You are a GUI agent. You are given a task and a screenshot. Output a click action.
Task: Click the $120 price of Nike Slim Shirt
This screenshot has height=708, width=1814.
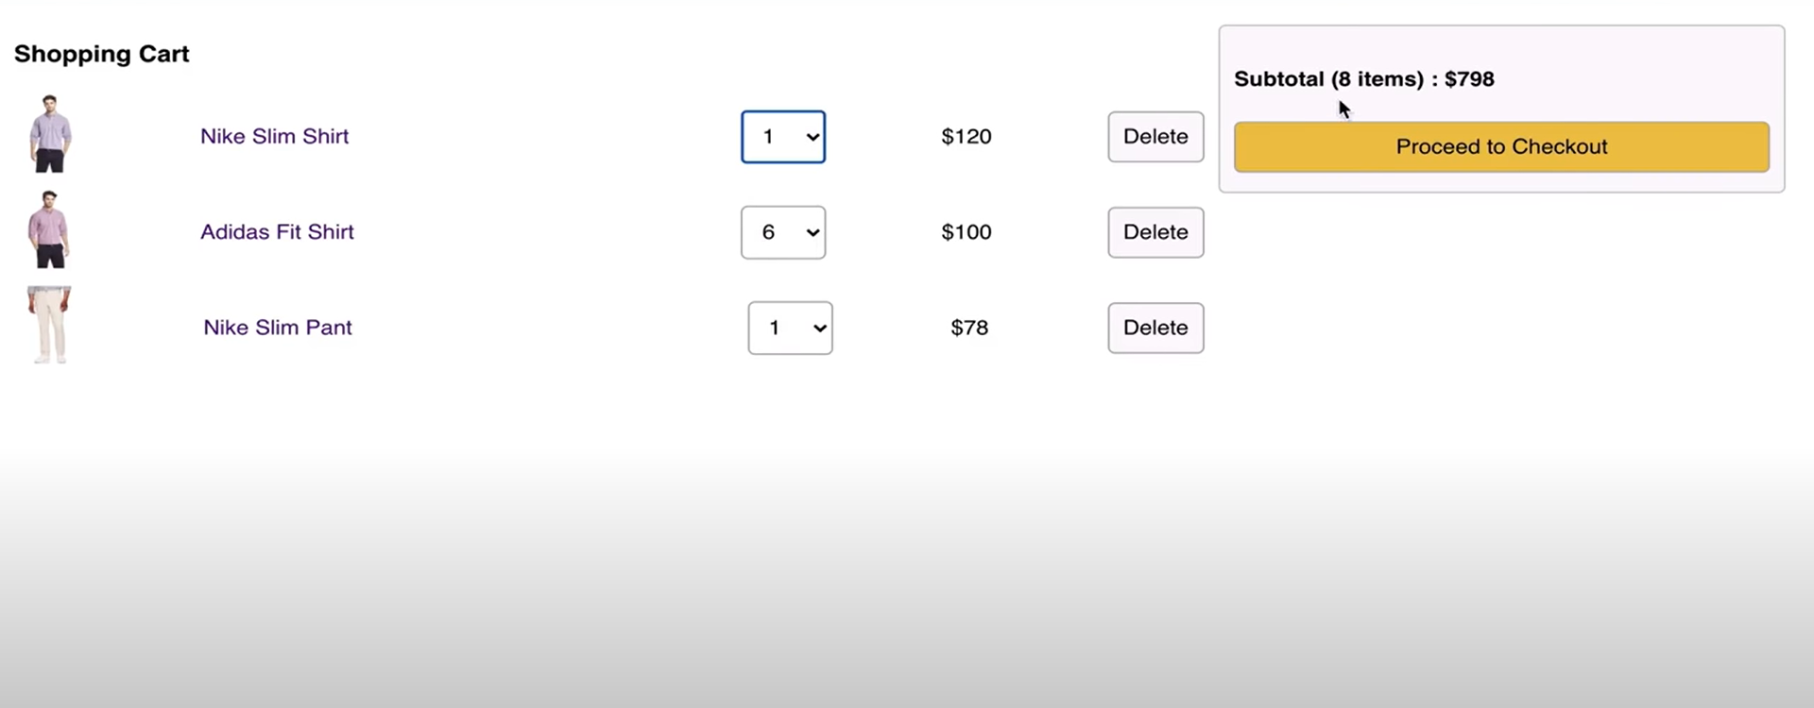(965, 137)
